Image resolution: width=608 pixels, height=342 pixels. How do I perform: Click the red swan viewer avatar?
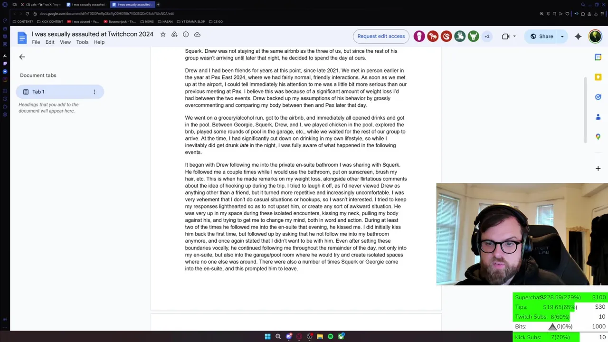[x=446, y=37]
